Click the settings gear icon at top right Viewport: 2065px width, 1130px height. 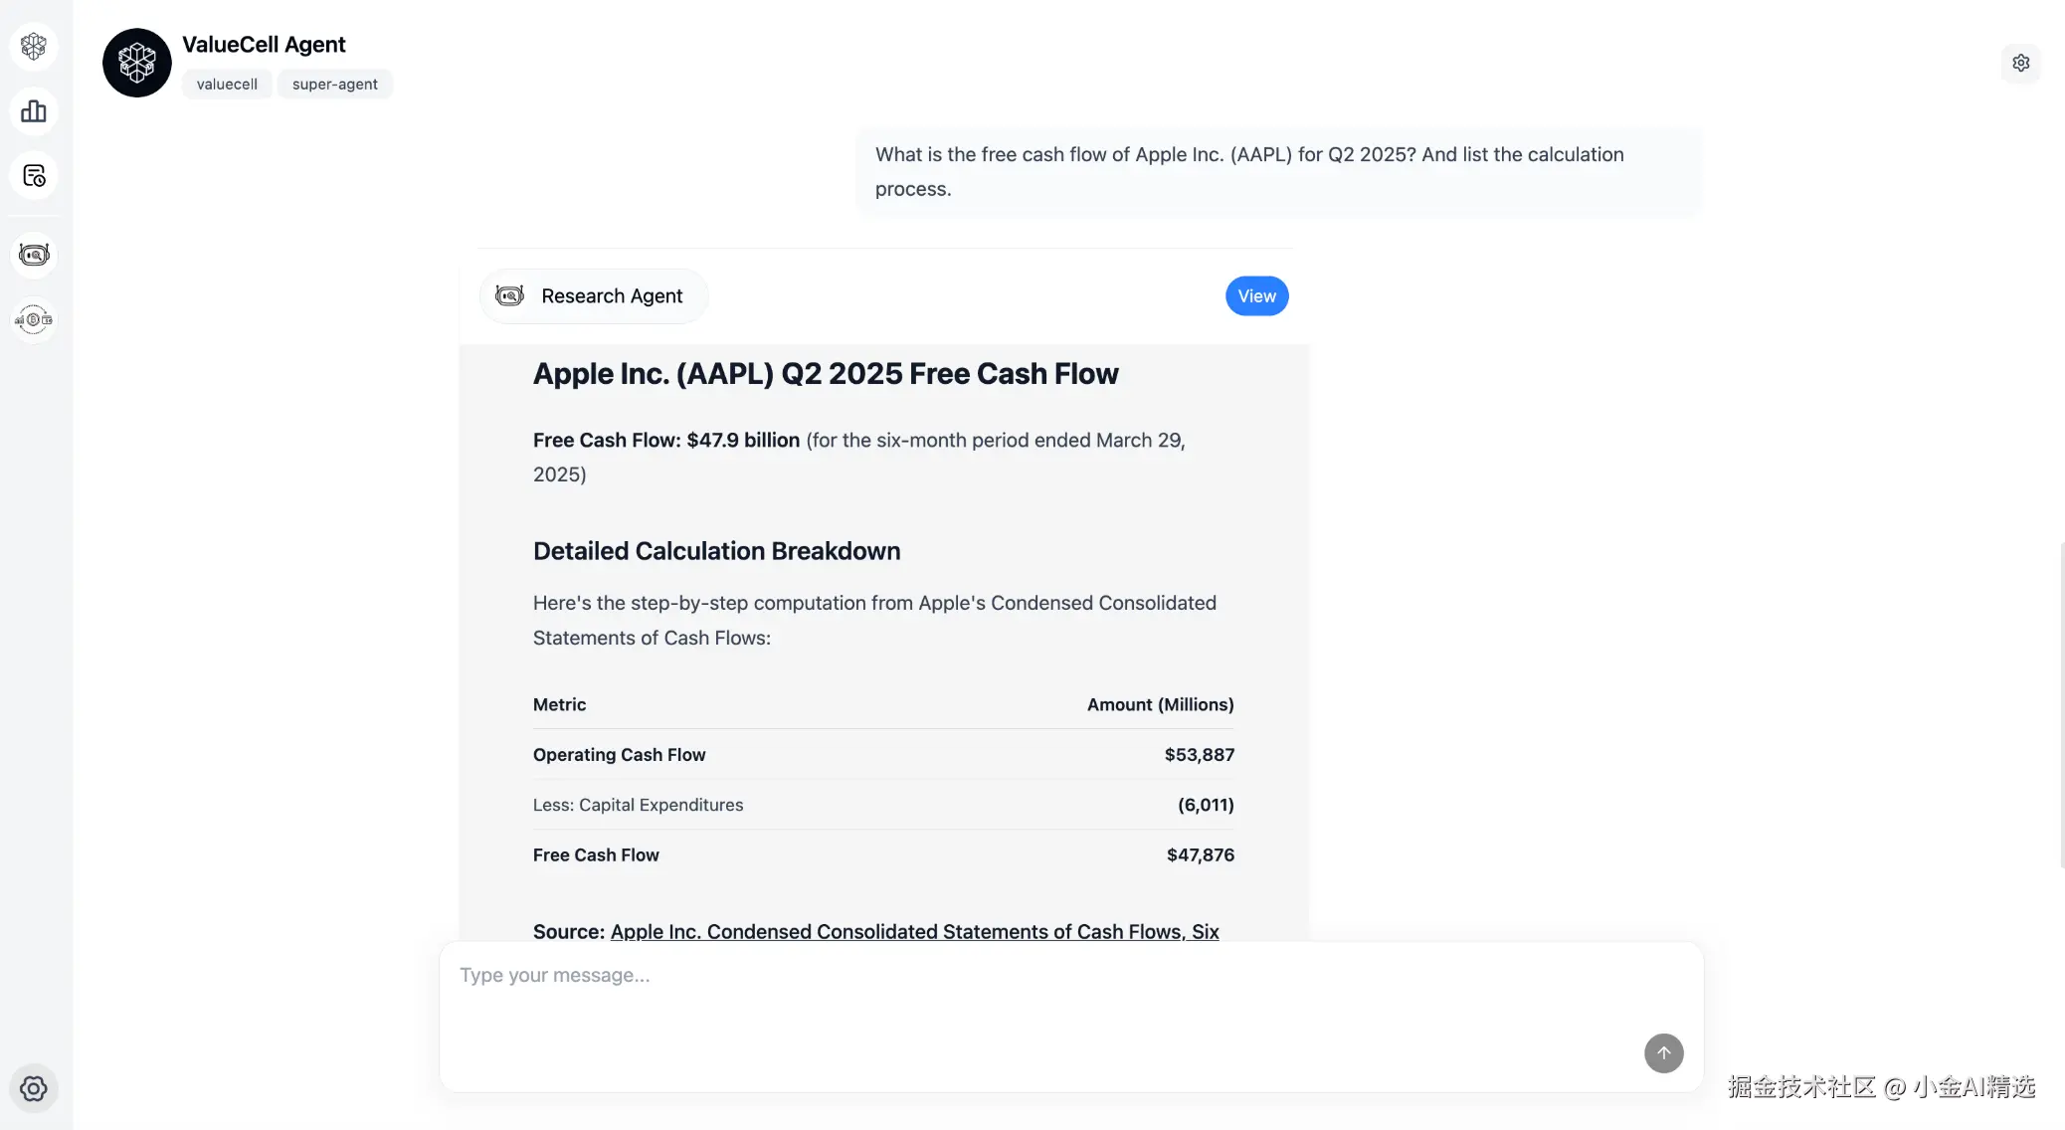(x=2020, y=63)
